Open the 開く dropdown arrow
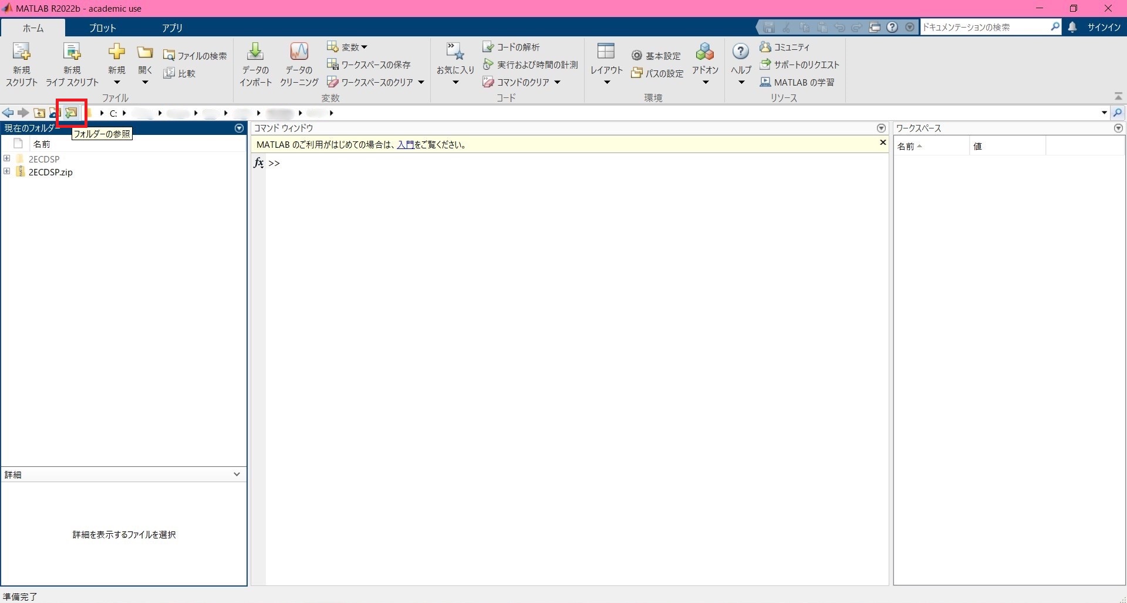Viewport: 1127px width, 603px height. pos(145,83)
